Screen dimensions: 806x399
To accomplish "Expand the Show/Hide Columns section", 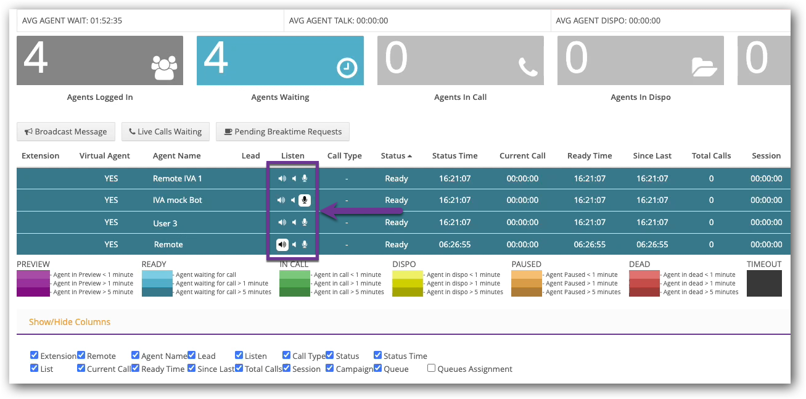I will (x=70, y=321).
